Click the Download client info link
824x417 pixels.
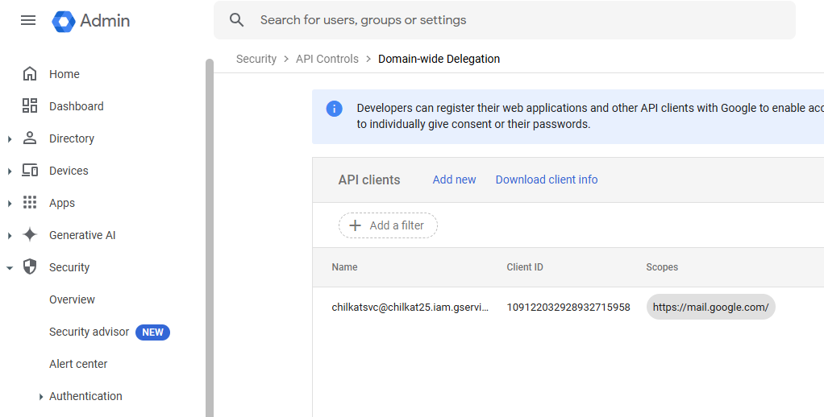pos(547,180)
